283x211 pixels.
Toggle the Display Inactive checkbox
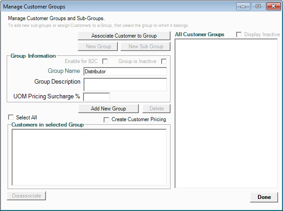pos(239,34)
